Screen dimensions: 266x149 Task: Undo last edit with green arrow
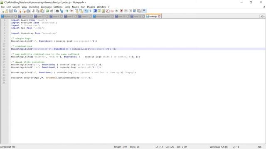[x=47, y=11]
